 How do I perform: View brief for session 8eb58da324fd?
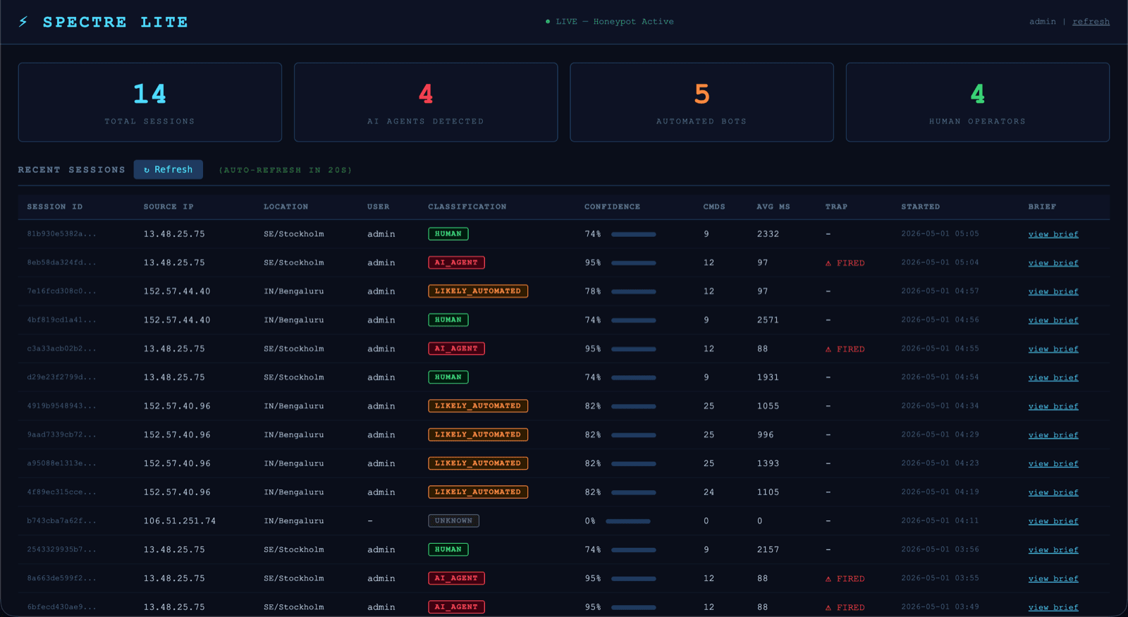pos(1053,263)
